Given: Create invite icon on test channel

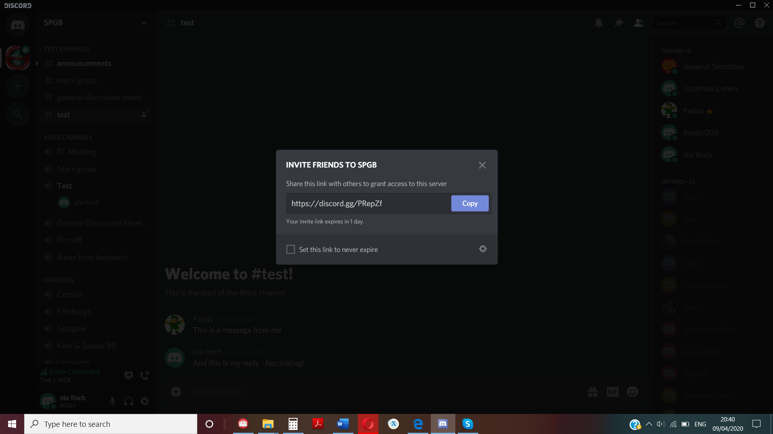Looking at the screenshot, I should 144,115.
